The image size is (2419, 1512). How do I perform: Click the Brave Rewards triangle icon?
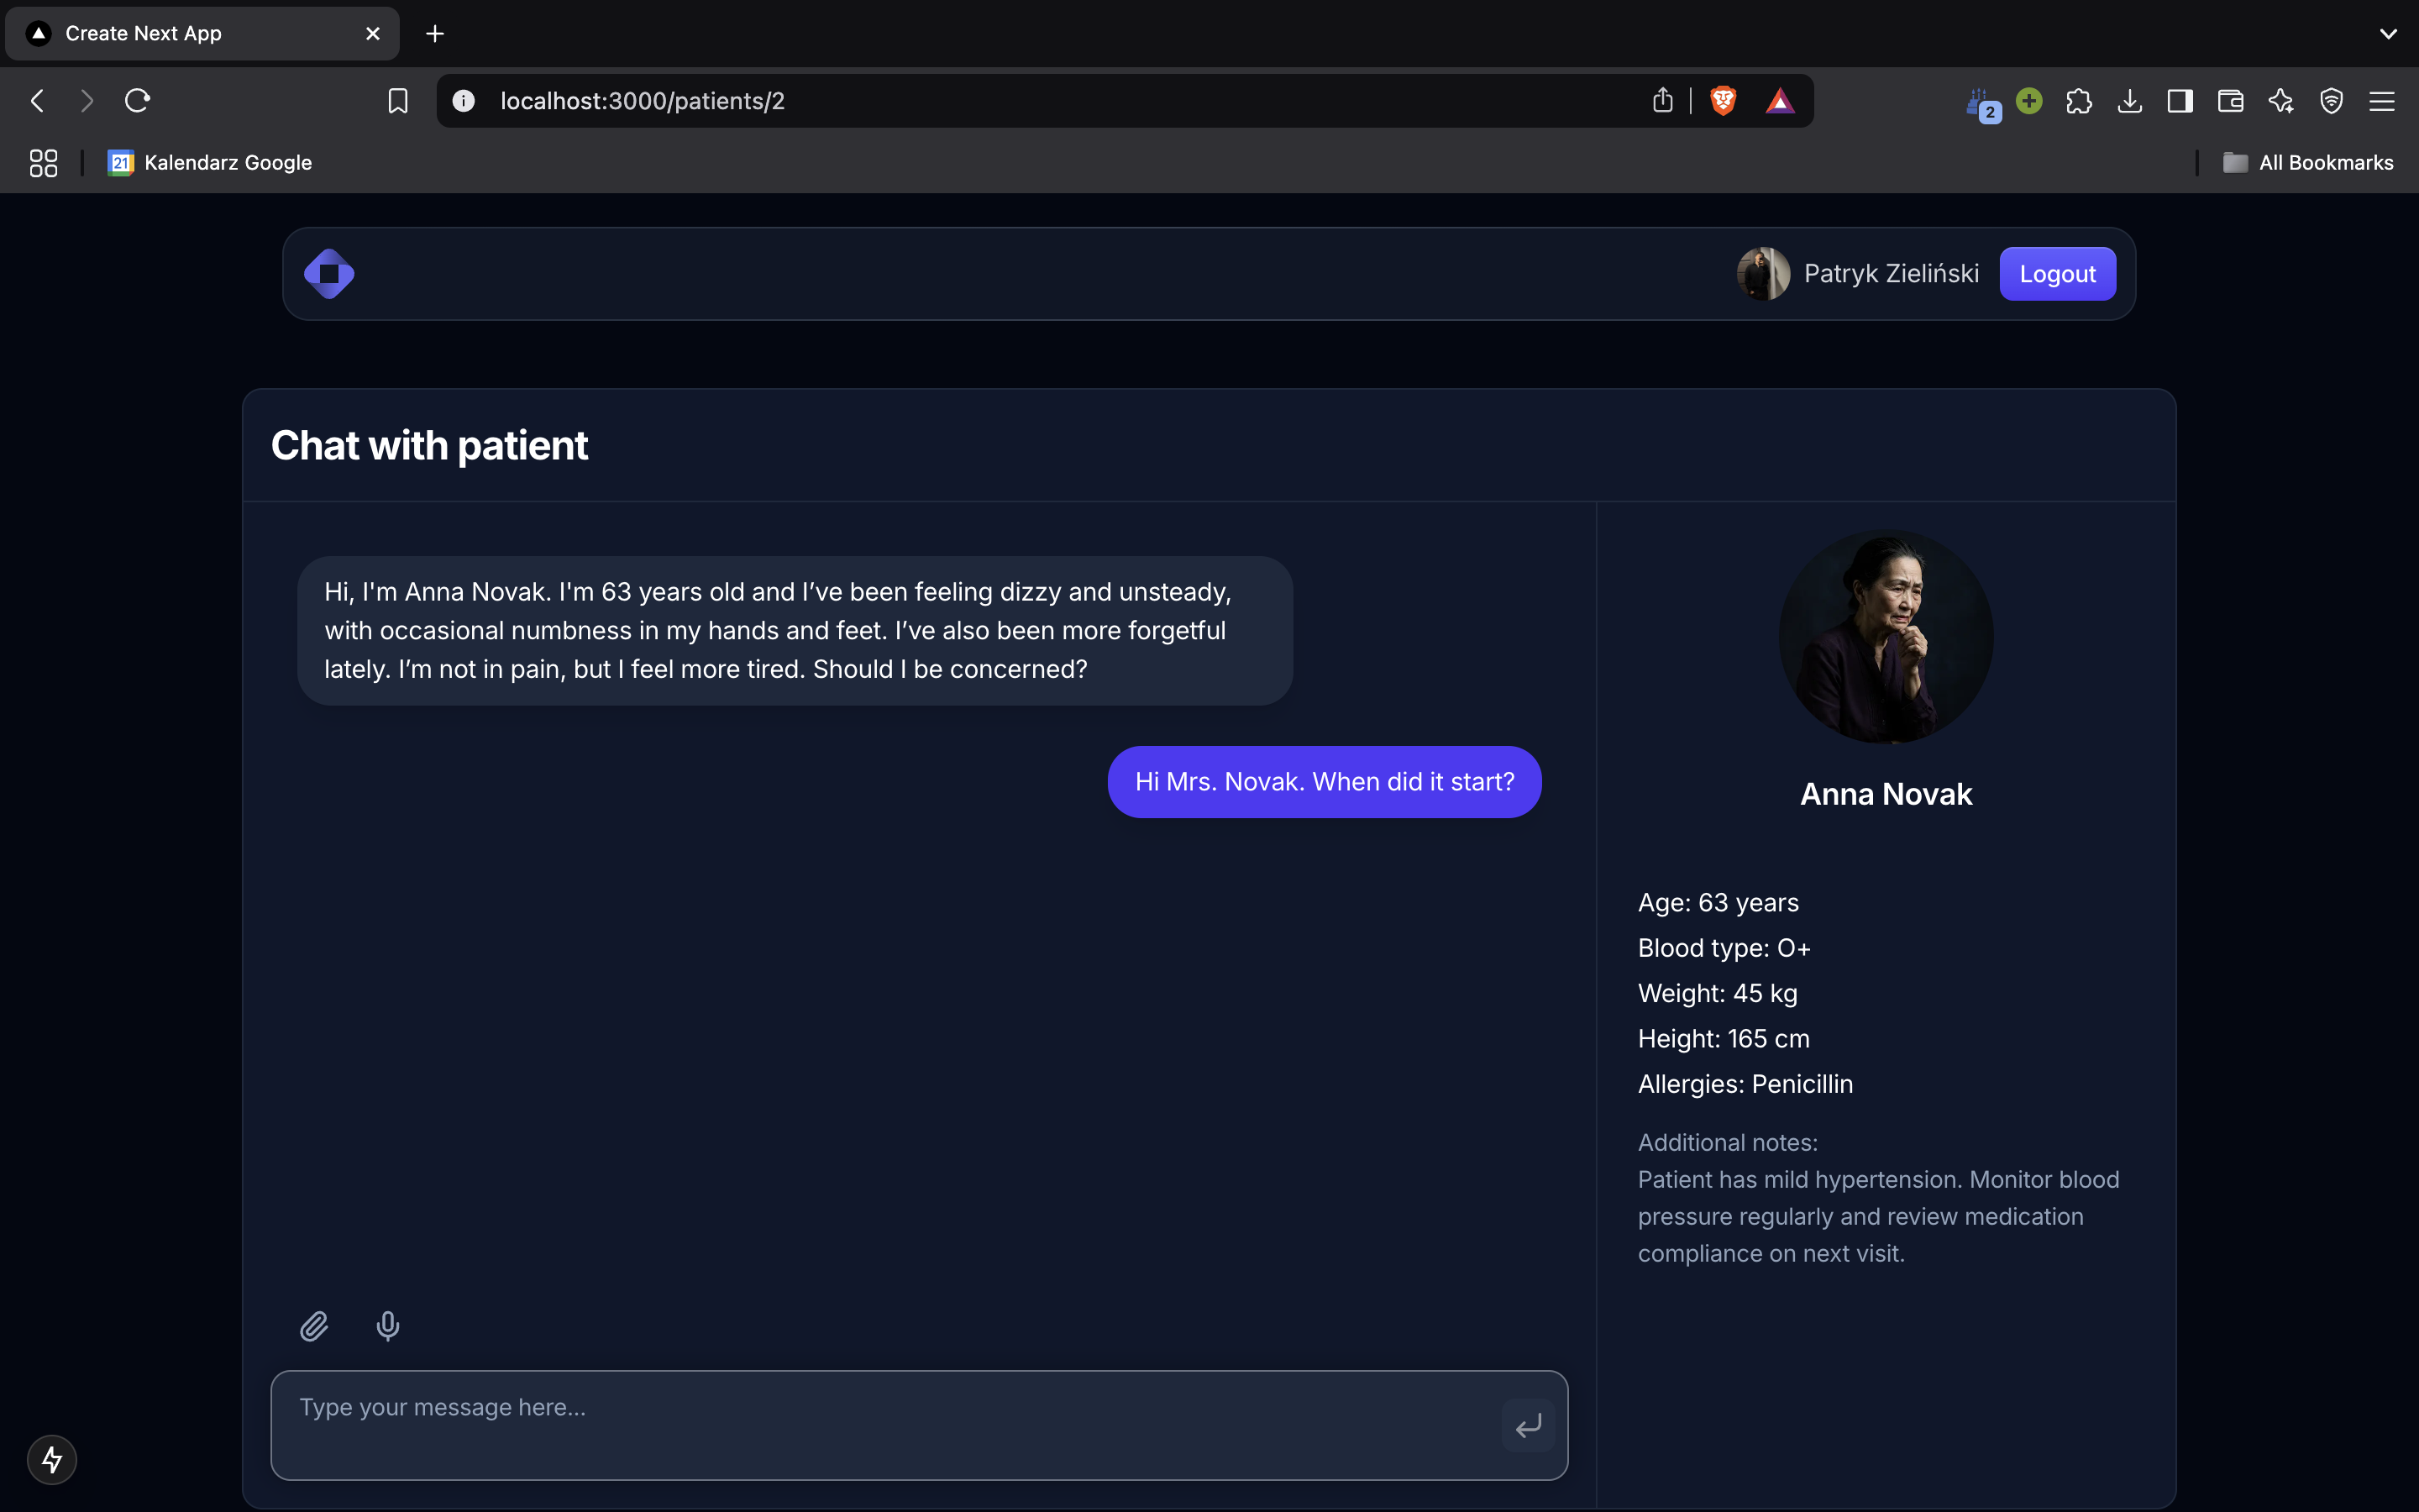1779,101
